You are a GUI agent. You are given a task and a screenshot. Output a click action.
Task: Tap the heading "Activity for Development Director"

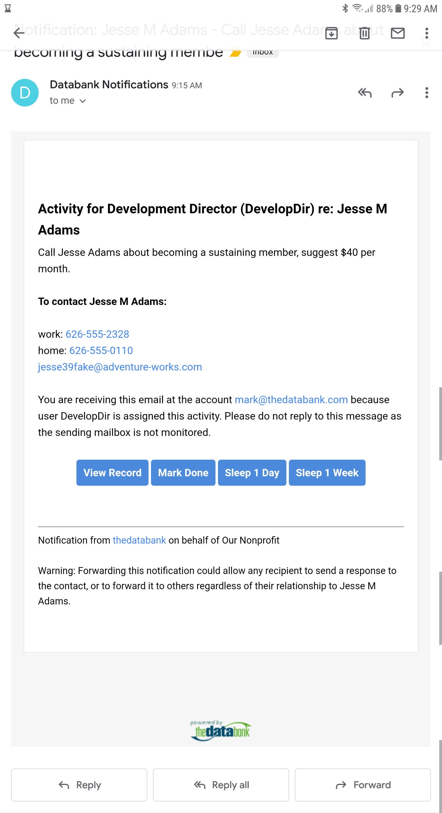click(212, 219)
